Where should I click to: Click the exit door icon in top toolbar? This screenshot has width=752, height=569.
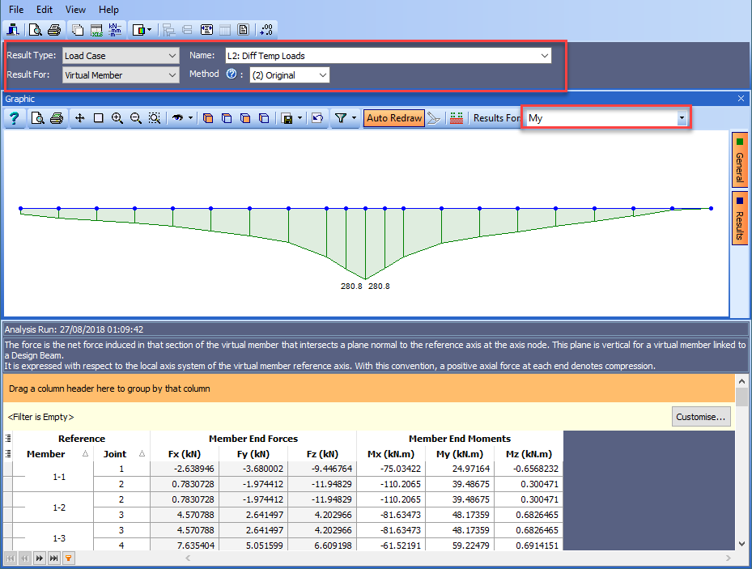pyautogui.click(x=13, y=30)
